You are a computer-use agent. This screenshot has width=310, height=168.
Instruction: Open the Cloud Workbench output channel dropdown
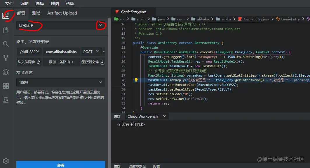coord(147,116)
